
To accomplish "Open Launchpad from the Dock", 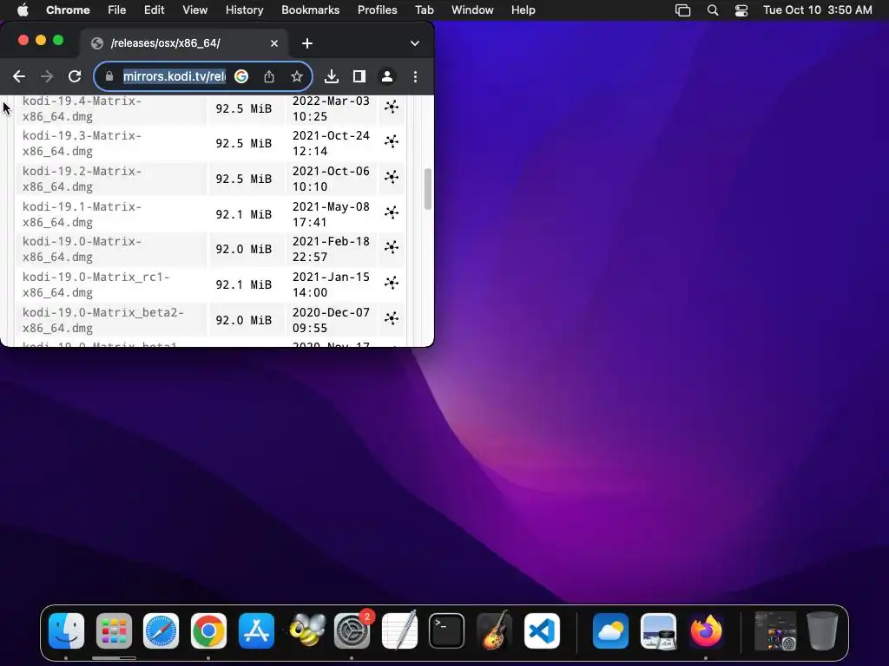I will (x=114, y=631).
